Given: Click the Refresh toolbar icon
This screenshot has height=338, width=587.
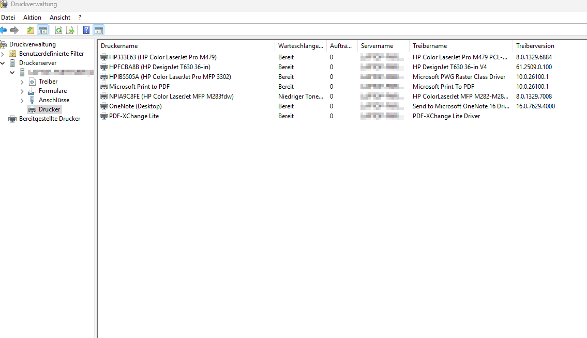Looking at the screenshot, I should 58,30.
